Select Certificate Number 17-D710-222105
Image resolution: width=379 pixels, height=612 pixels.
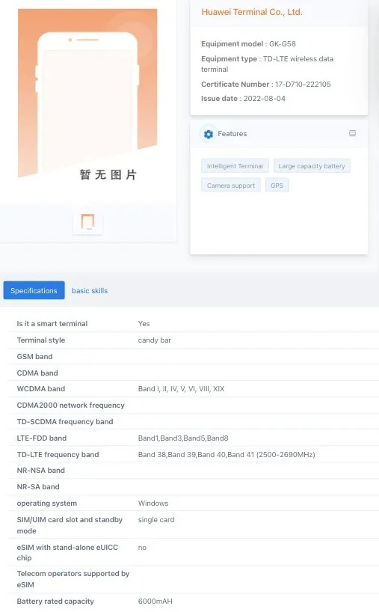[x=266, y=85]
